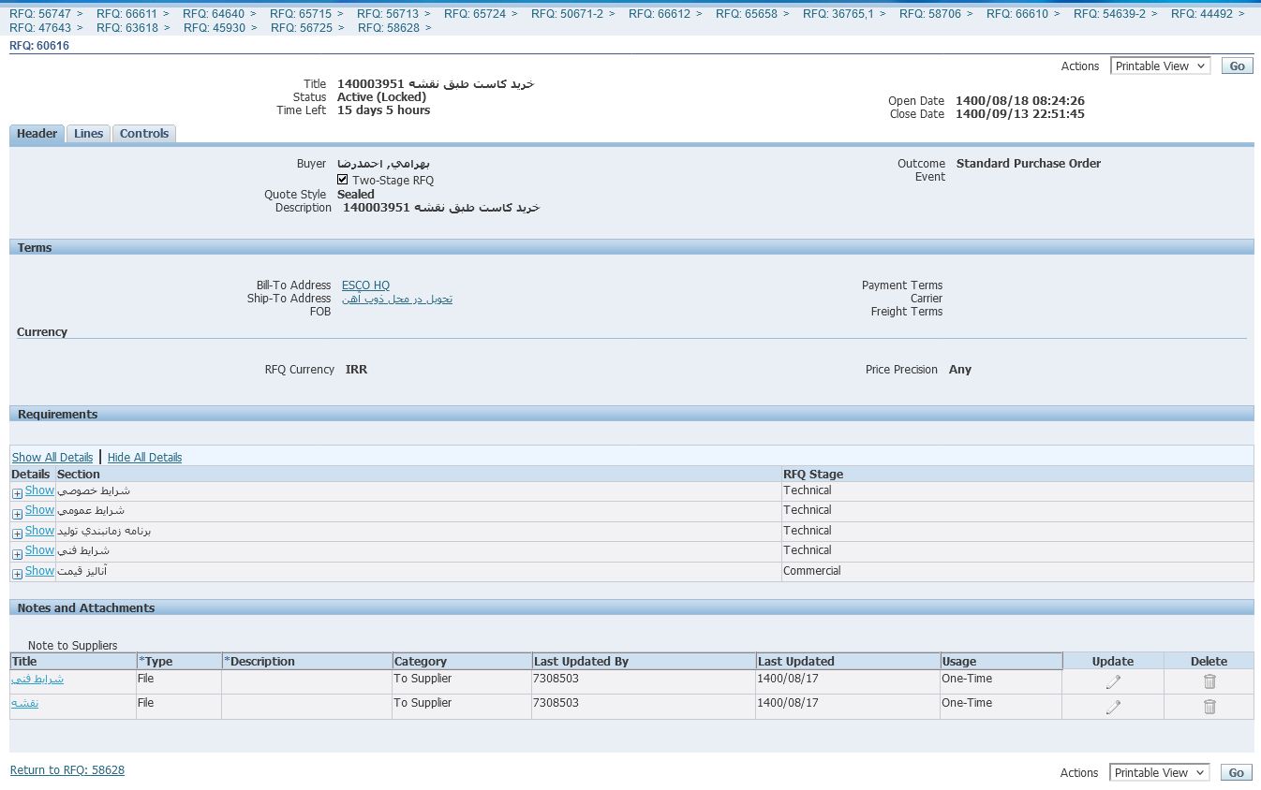Open breadcrumb RFQ: 58706
Screen dimensions: 1261x790
[930, 14]
